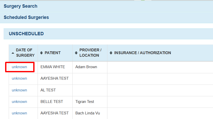Open unknown date link in second table row

pyautogui.click(x=19, y=78)
